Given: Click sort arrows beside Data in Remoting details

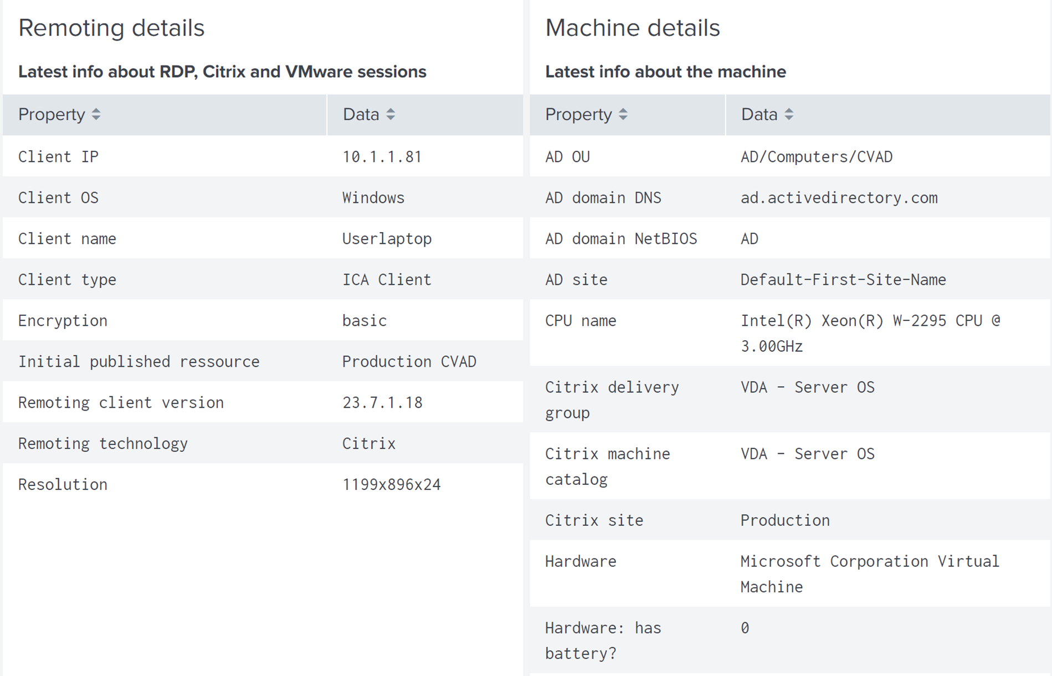Looking at the screenshot, I should pyautogui.click(x=391, y=115).
